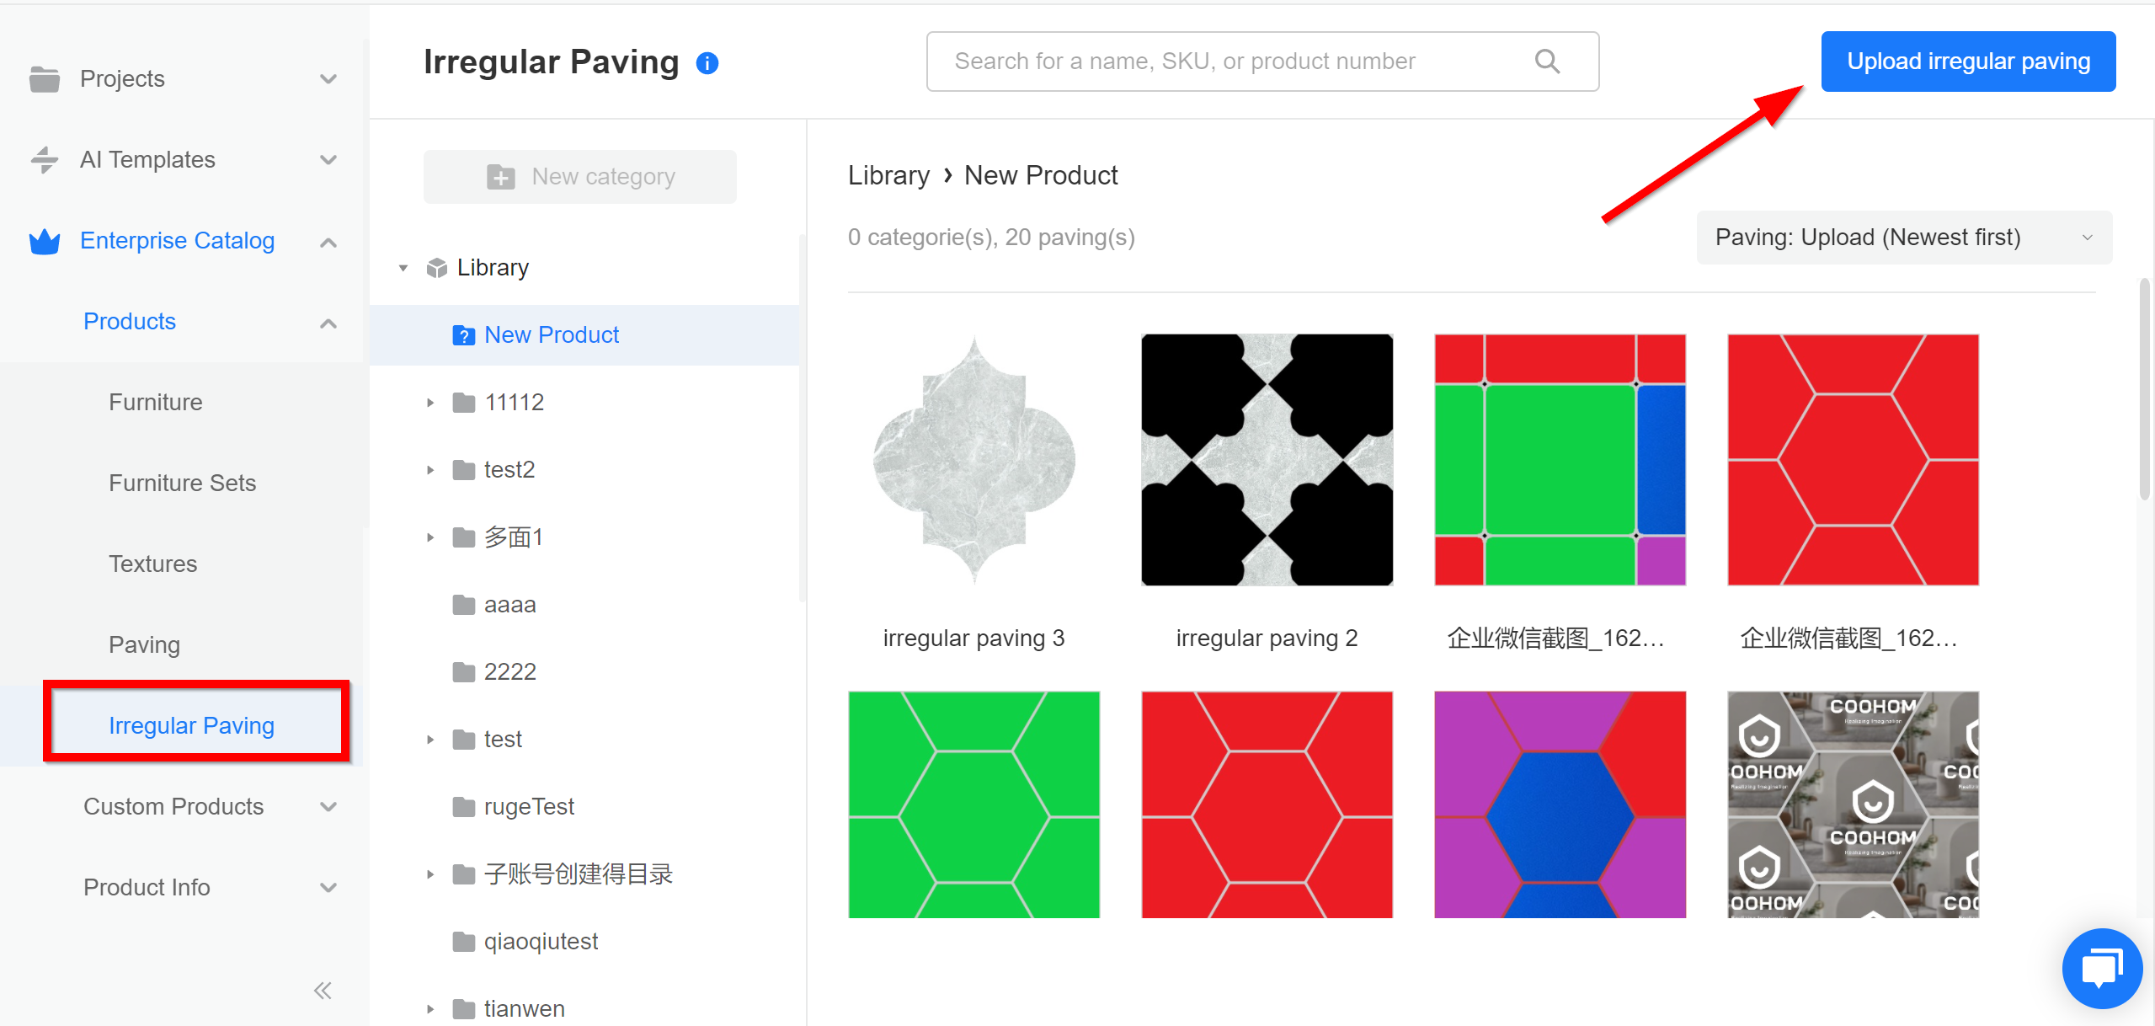Select Furniture Sets in sidebar
2155x1026 pixels.
182,484
